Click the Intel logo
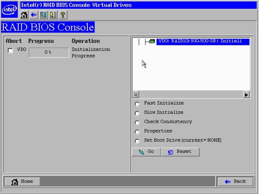This screenshot has height=194, width=259. click(x=9, y=9)
